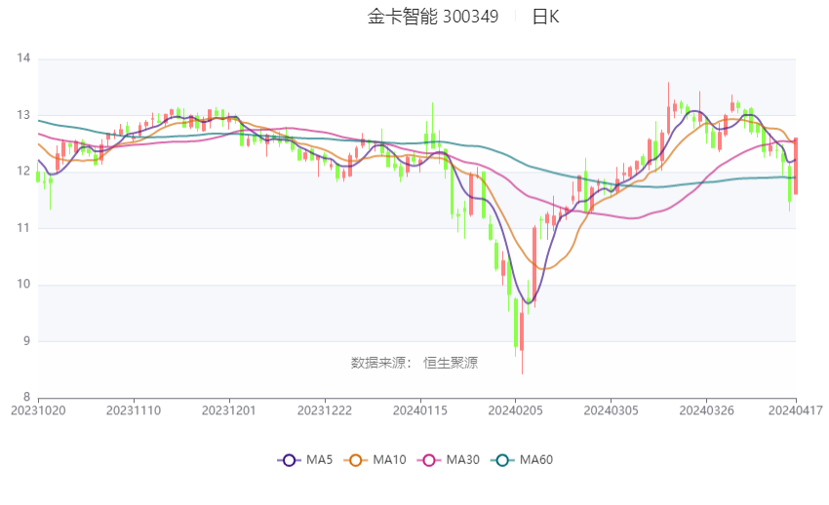829x505 pixels.
Task: Click the pink MA30 legend marker
Action: [429, 459]
